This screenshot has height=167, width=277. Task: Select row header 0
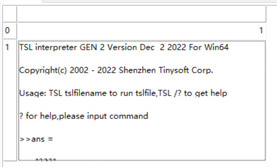(10, 31)
